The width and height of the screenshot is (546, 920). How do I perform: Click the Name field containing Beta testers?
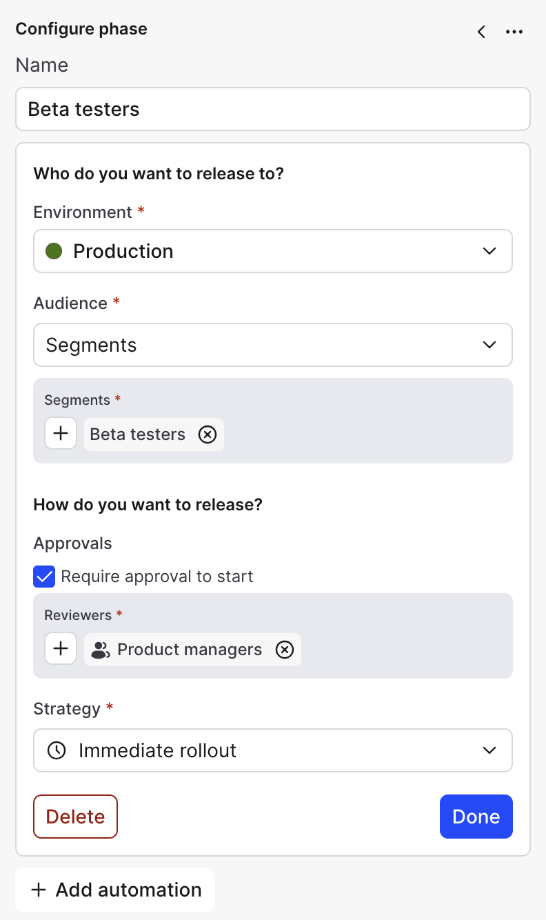coord(273,109)
